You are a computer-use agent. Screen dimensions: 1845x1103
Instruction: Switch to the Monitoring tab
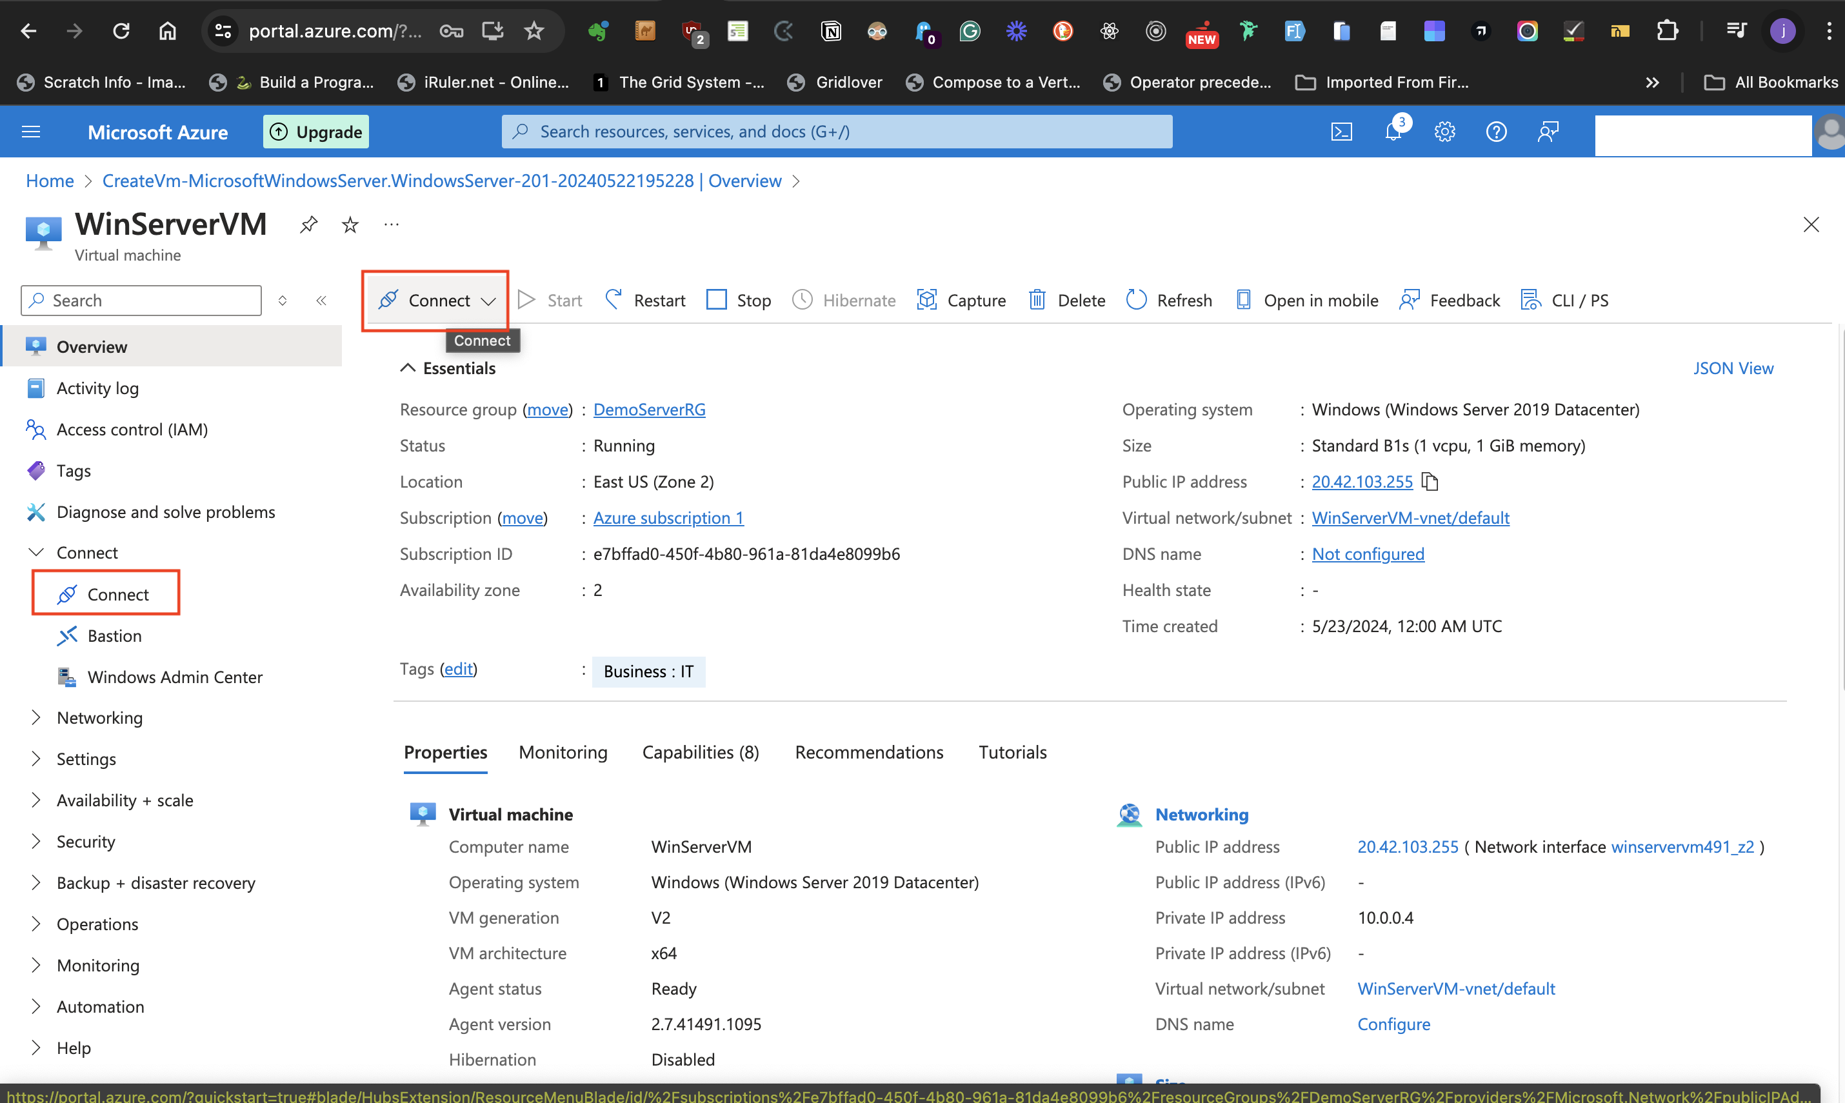click(x=563, y=752)
